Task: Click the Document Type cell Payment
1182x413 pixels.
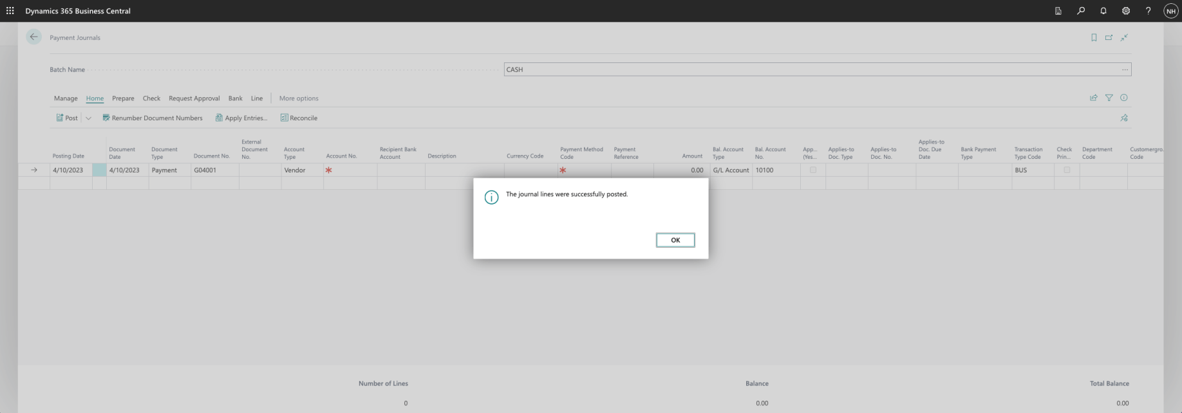Action: point(169,170)
